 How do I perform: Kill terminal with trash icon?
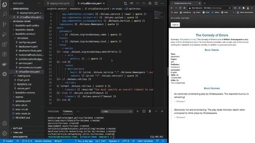150,111
